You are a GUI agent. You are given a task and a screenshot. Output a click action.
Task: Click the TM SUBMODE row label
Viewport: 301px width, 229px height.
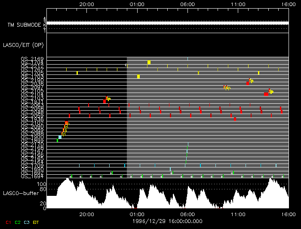pyautogui.click(x=25, y=25)
